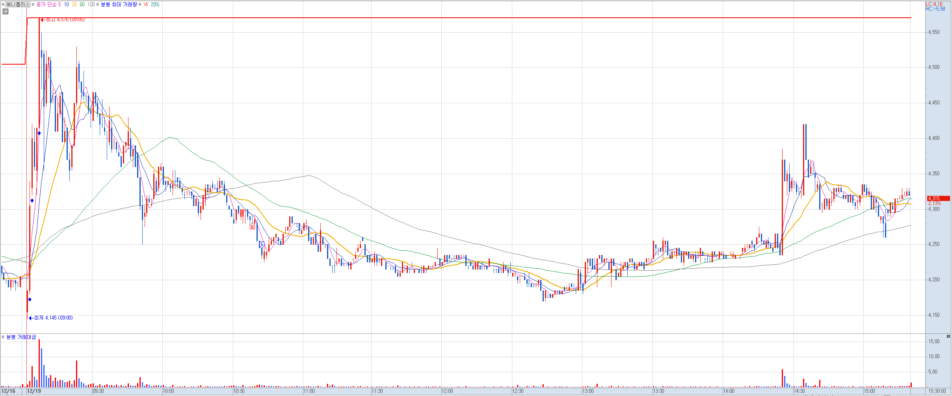This screenshot has height=396, width=952.
Task: Click the 11:00 time axis label
Action: 309,391
